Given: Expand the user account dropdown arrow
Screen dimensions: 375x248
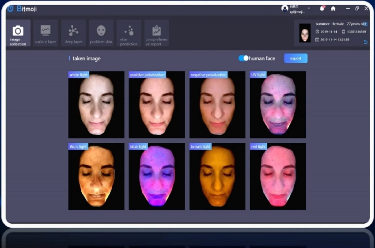Looking at the screenshot, I should 309,8.
